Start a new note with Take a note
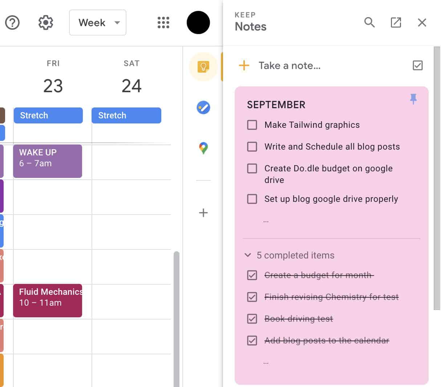 [290, 66]
